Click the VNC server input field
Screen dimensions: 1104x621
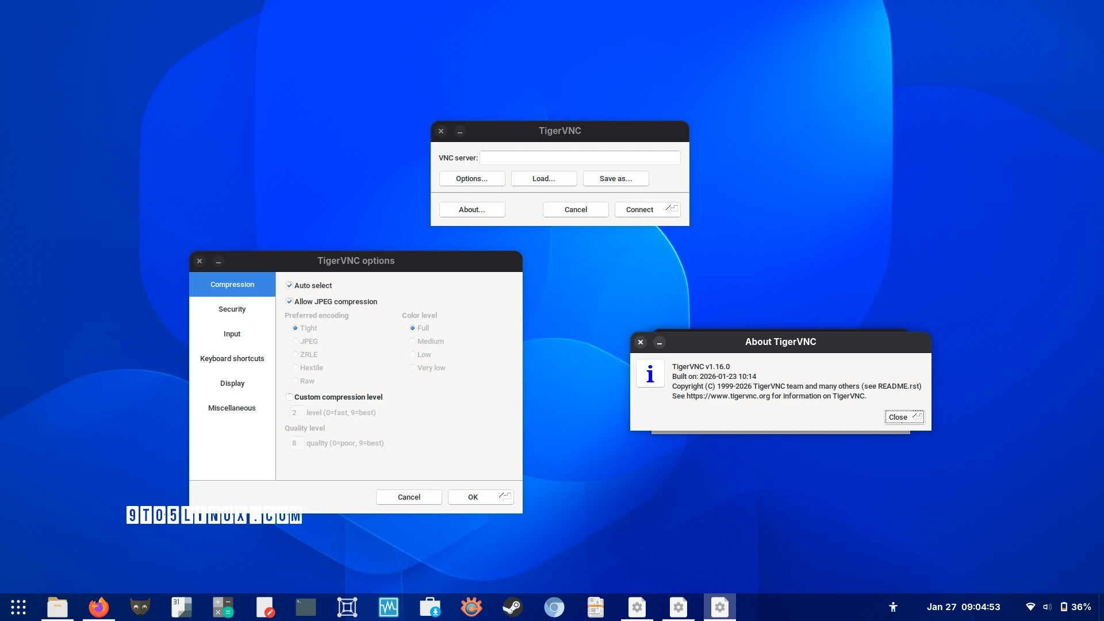click(x=580, y=158)
